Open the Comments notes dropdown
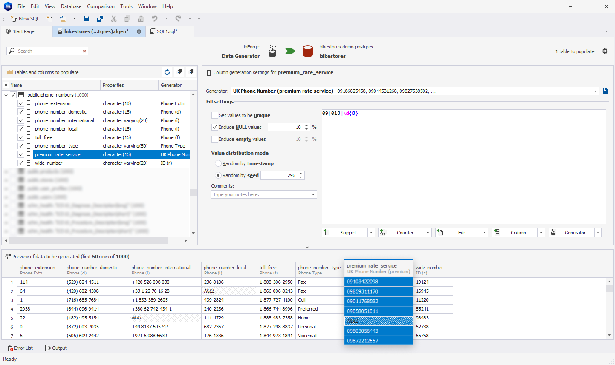This screenshot has width=615, height=365. [x=313, y=194]
